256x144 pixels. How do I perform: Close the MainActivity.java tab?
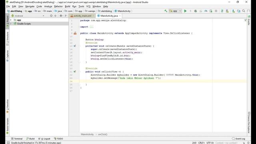120,16
